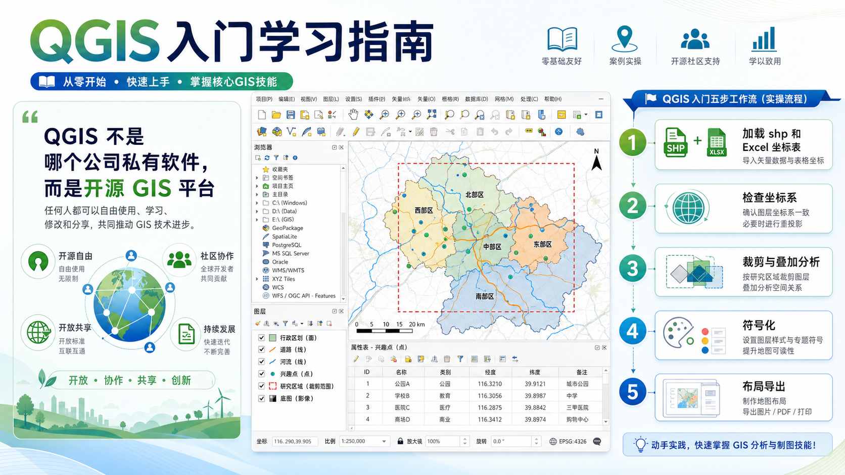Expand the 项目主页 tree node

257,186
